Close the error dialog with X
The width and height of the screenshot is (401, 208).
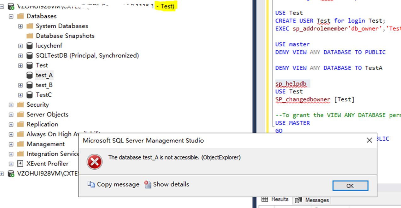click(369, 140)
